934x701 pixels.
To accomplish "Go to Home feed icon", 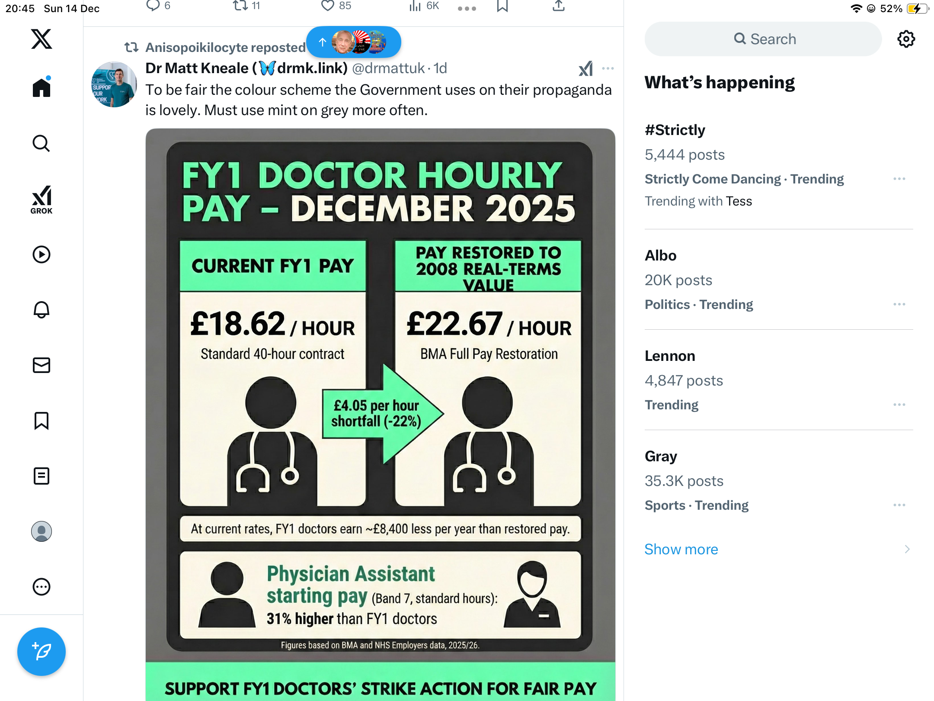I will pyautogui.click(x=42, y=87).
